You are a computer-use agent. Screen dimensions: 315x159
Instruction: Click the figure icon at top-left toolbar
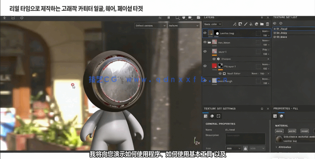5,18
